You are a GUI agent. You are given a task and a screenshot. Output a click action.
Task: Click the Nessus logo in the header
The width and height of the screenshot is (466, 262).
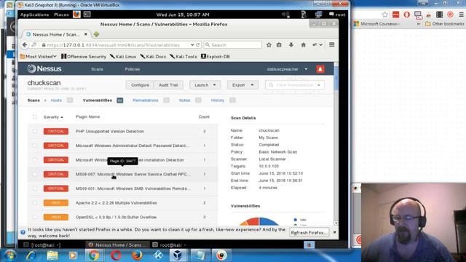(44, 68)
